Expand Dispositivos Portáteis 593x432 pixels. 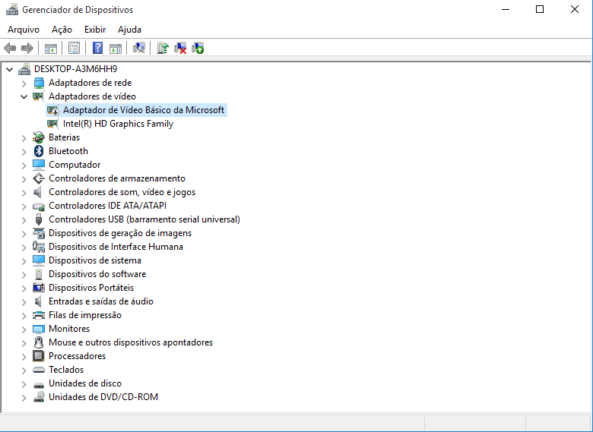click(x=24, y=288)
